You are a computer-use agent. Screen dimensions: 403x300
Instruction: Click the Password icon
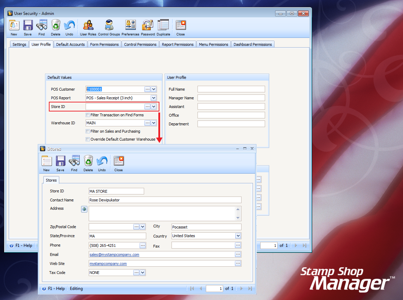click(148, 27)
